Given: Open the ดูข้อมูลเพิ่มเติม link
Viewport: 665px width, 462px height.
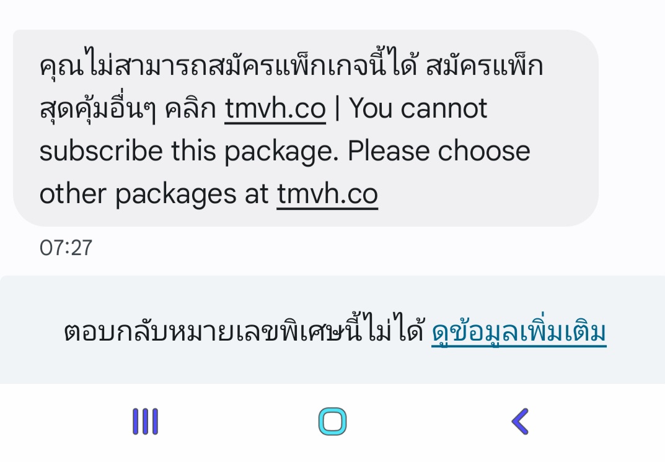Looking at the screenshot, I should coord(519,333).
